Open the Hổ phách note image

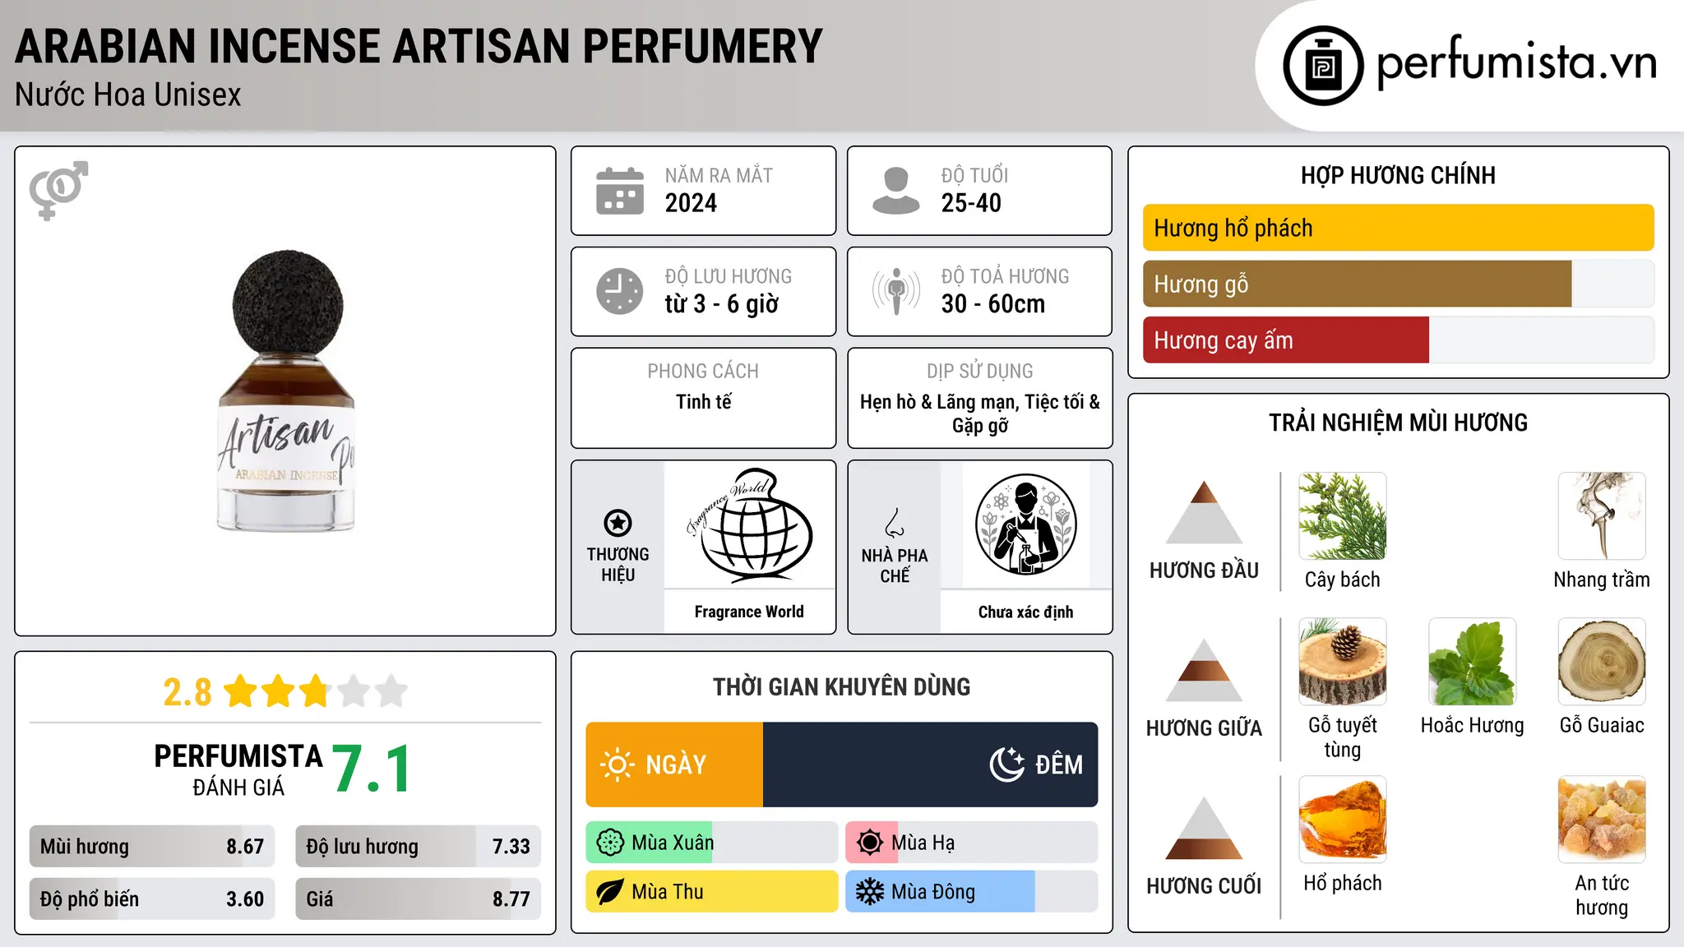click(1343, 820)
